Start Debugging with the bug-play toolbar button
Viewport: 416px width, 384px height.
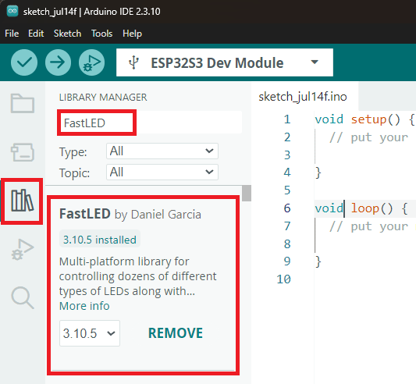[91, 62]
